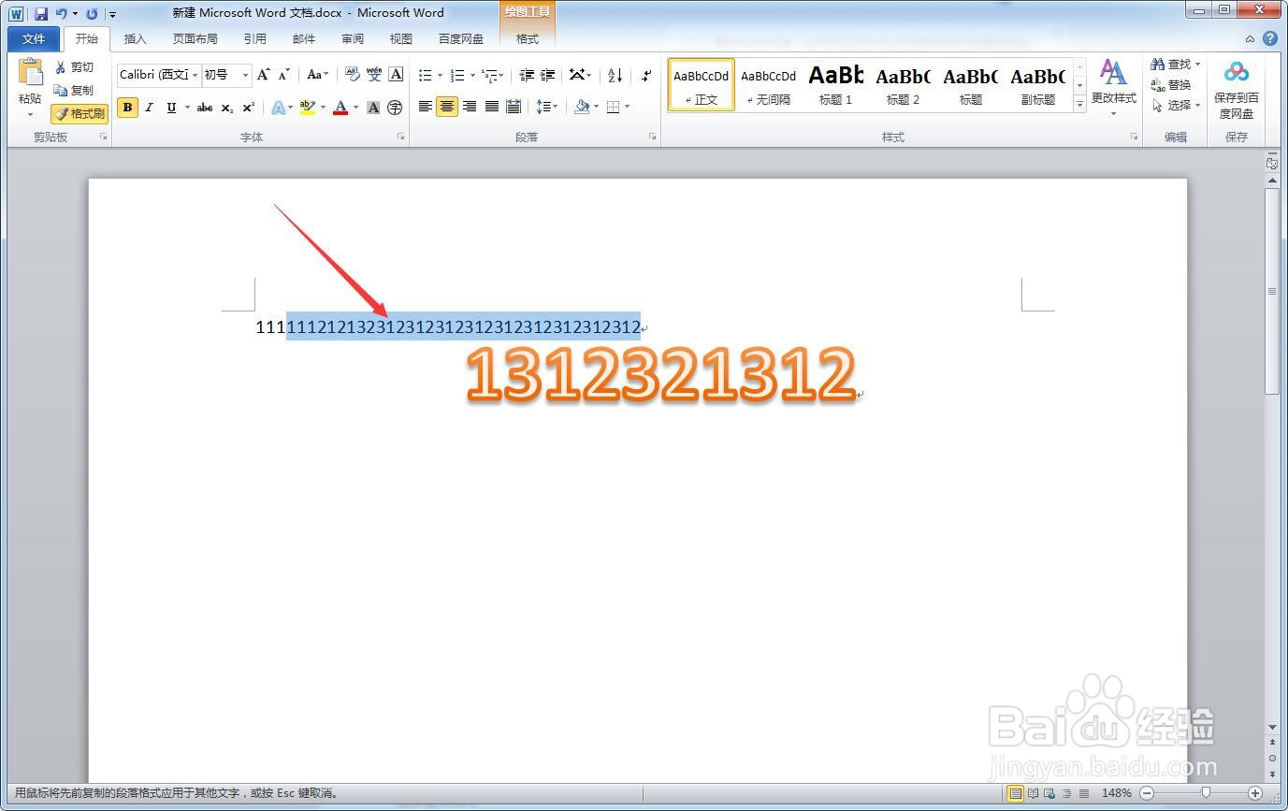Click the distributed alignment icon

[513, 107]
